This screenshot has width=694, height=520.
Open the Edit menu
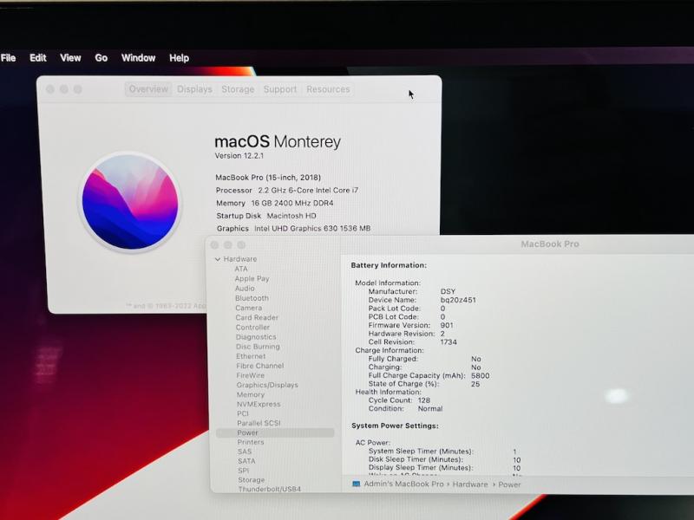(x=37, y=58)
